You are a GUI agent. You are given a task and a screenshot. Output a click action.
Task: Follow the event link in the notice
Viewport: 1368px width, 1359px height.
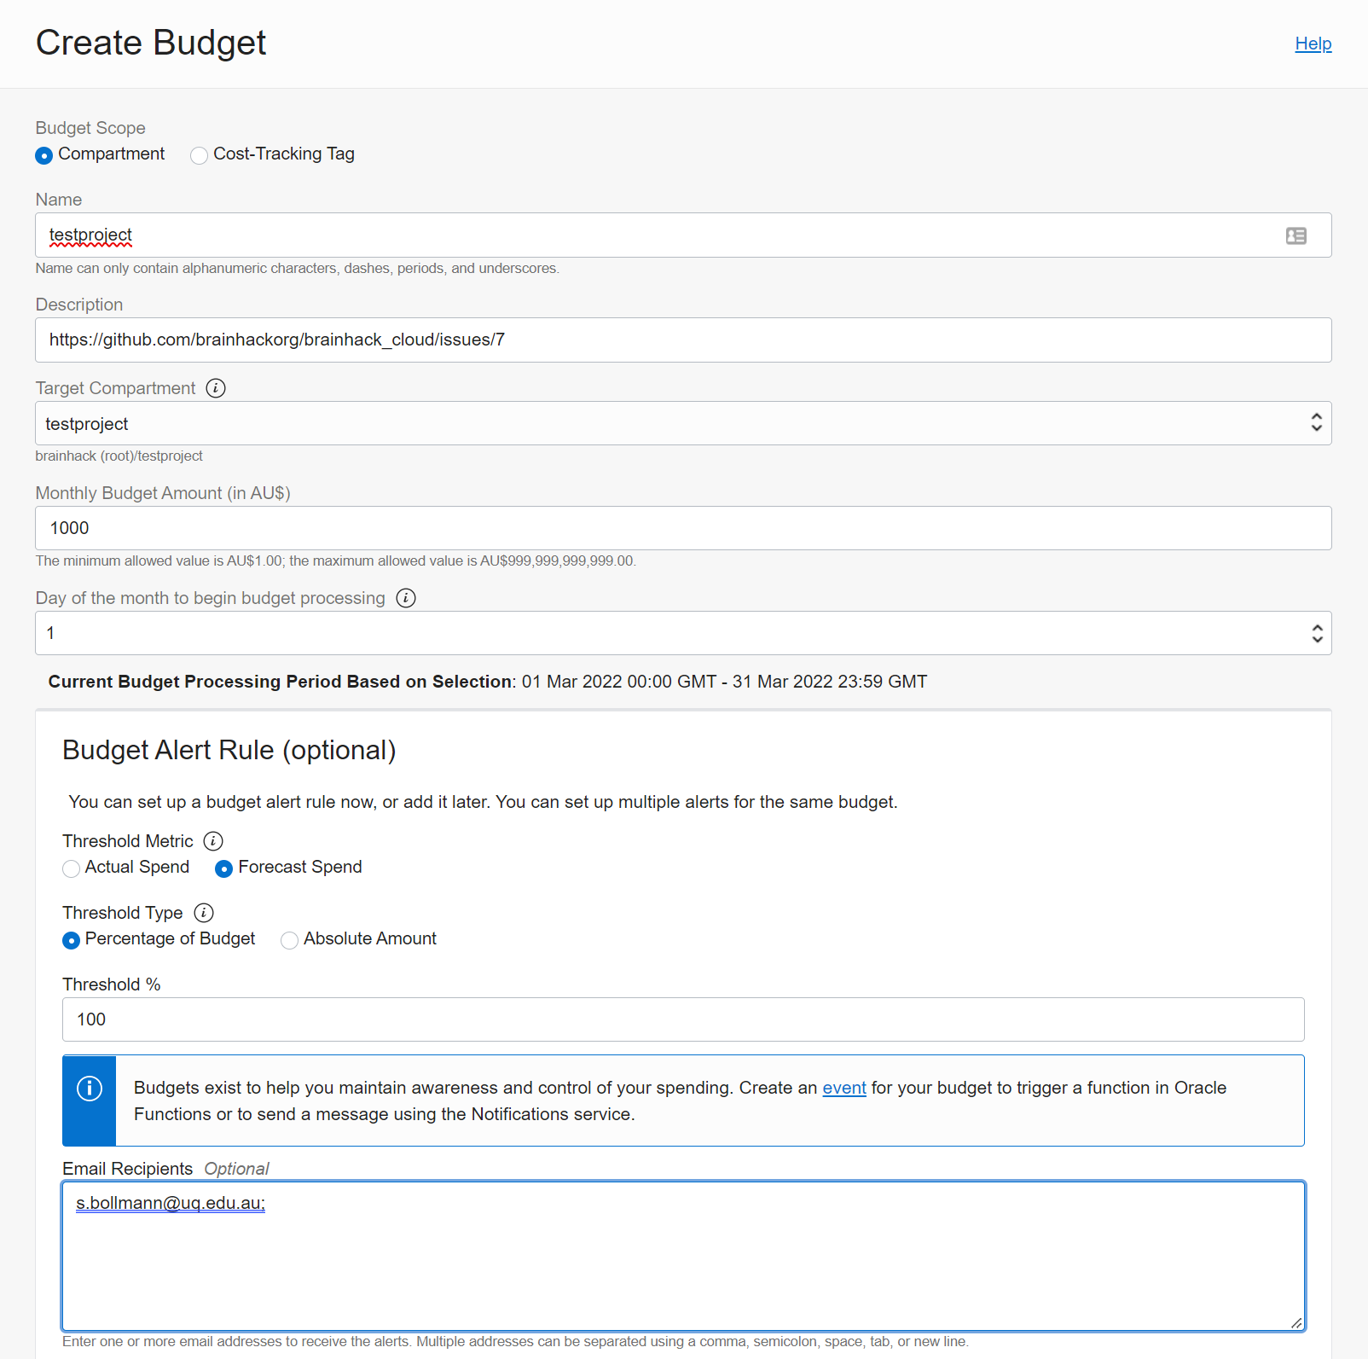pyautogui.click(x=844, y=1088)
